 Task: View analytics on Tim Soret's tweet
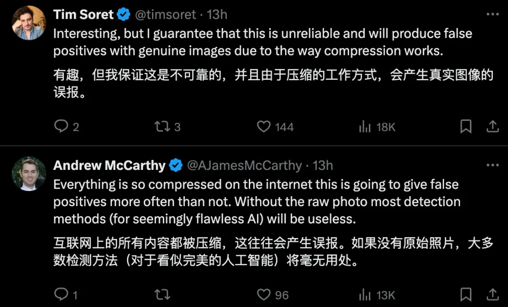click(365, 126)
